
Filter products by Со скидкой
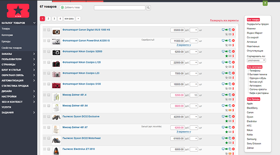(x=252, y=37)
